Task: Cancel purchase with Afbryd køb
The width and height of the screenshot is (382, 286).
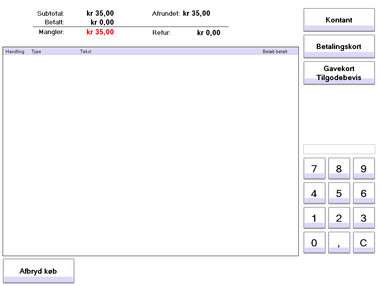Action: click(39, 271)
